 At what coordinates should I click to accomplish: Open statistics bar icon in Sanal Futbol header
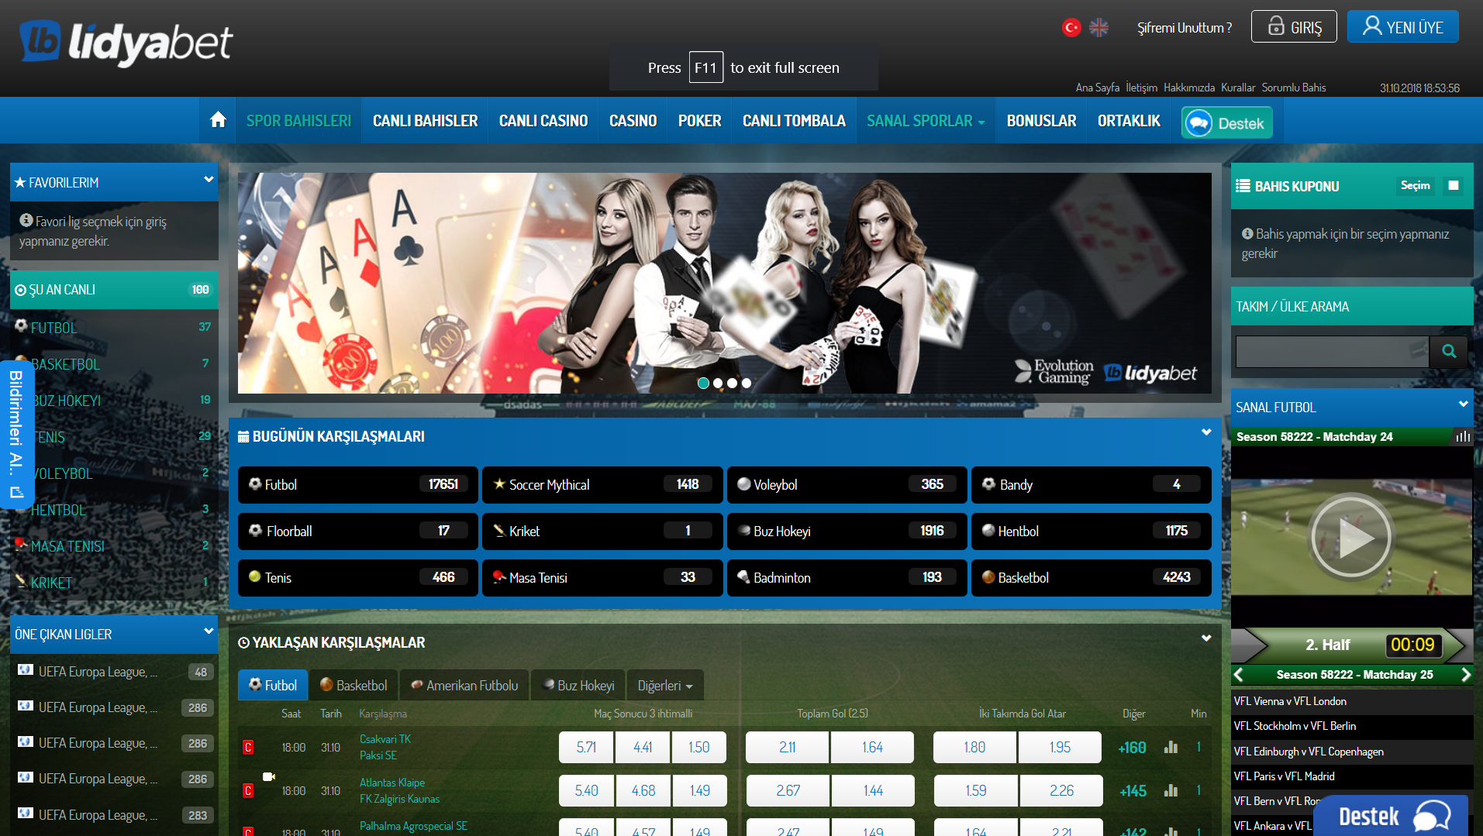point(1462,437)
